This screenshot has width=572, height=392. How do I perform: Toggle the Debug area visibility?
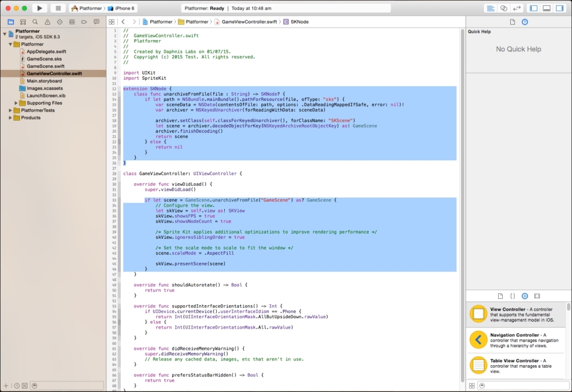pos(546,8)
